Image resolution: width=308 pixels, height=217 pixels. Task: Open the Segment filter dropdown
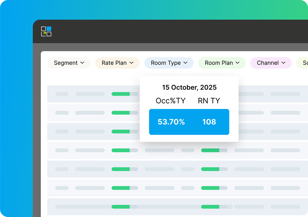click(x=69, y=63)
